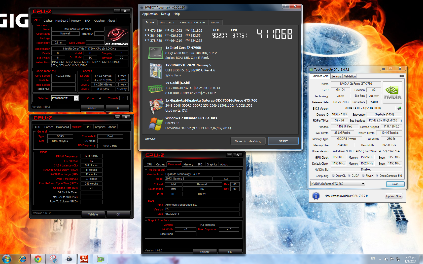Click the bus interface question mark
The height and width of the screenshot is (264, 423).
click(401, 120)
